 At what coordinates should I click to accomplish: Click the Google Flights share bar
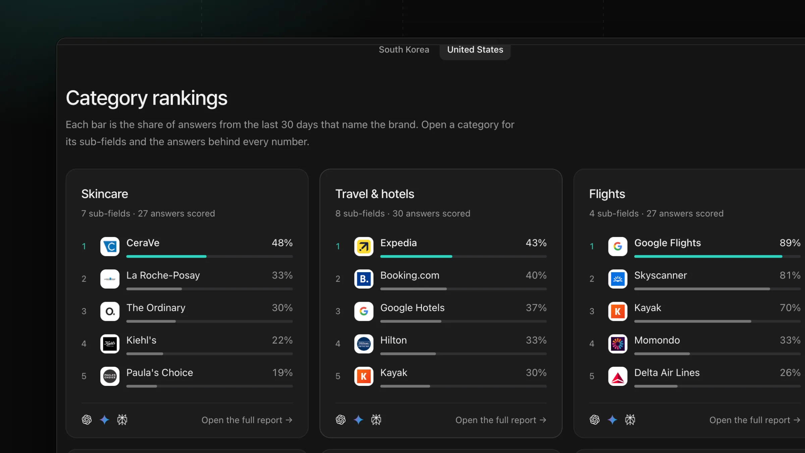tap(717, 256)
